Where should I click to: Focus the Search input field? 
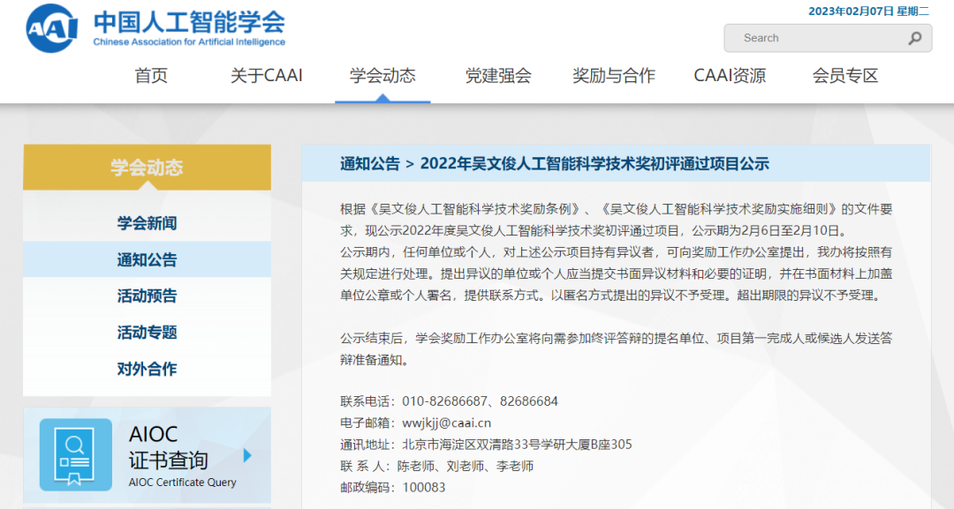(828, 38)
